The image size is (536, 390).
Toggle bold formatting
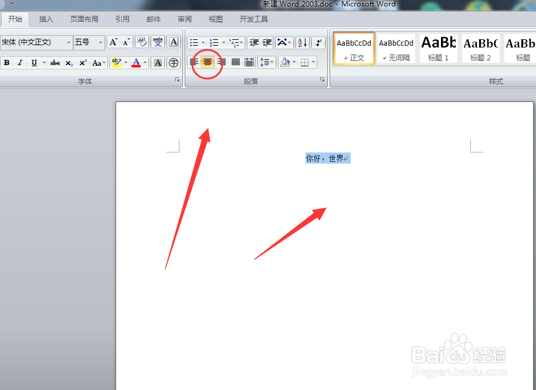(x=6, y=63)
